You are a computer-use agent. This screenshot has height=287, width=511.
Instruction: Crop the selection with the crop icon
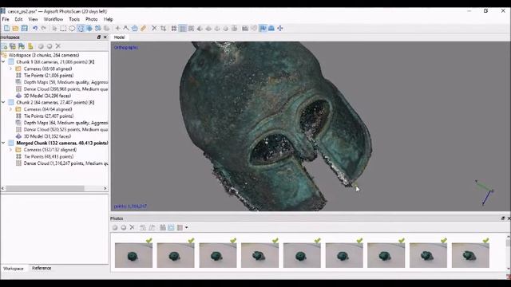pyautogui.click(x=163, y=29)
